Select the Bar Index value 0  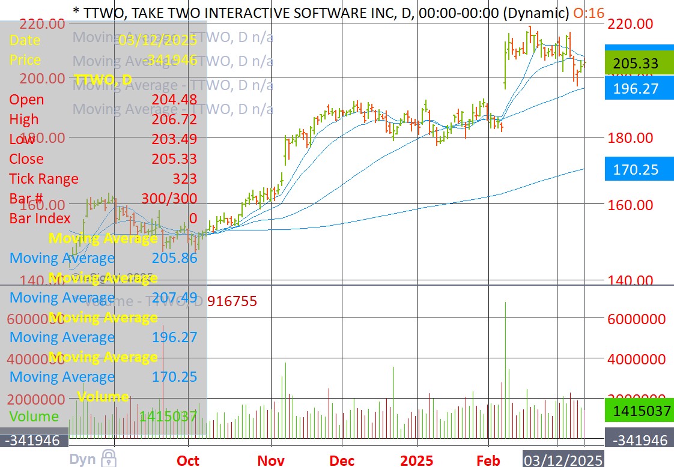pyautogui.click(x=193, y=218)
